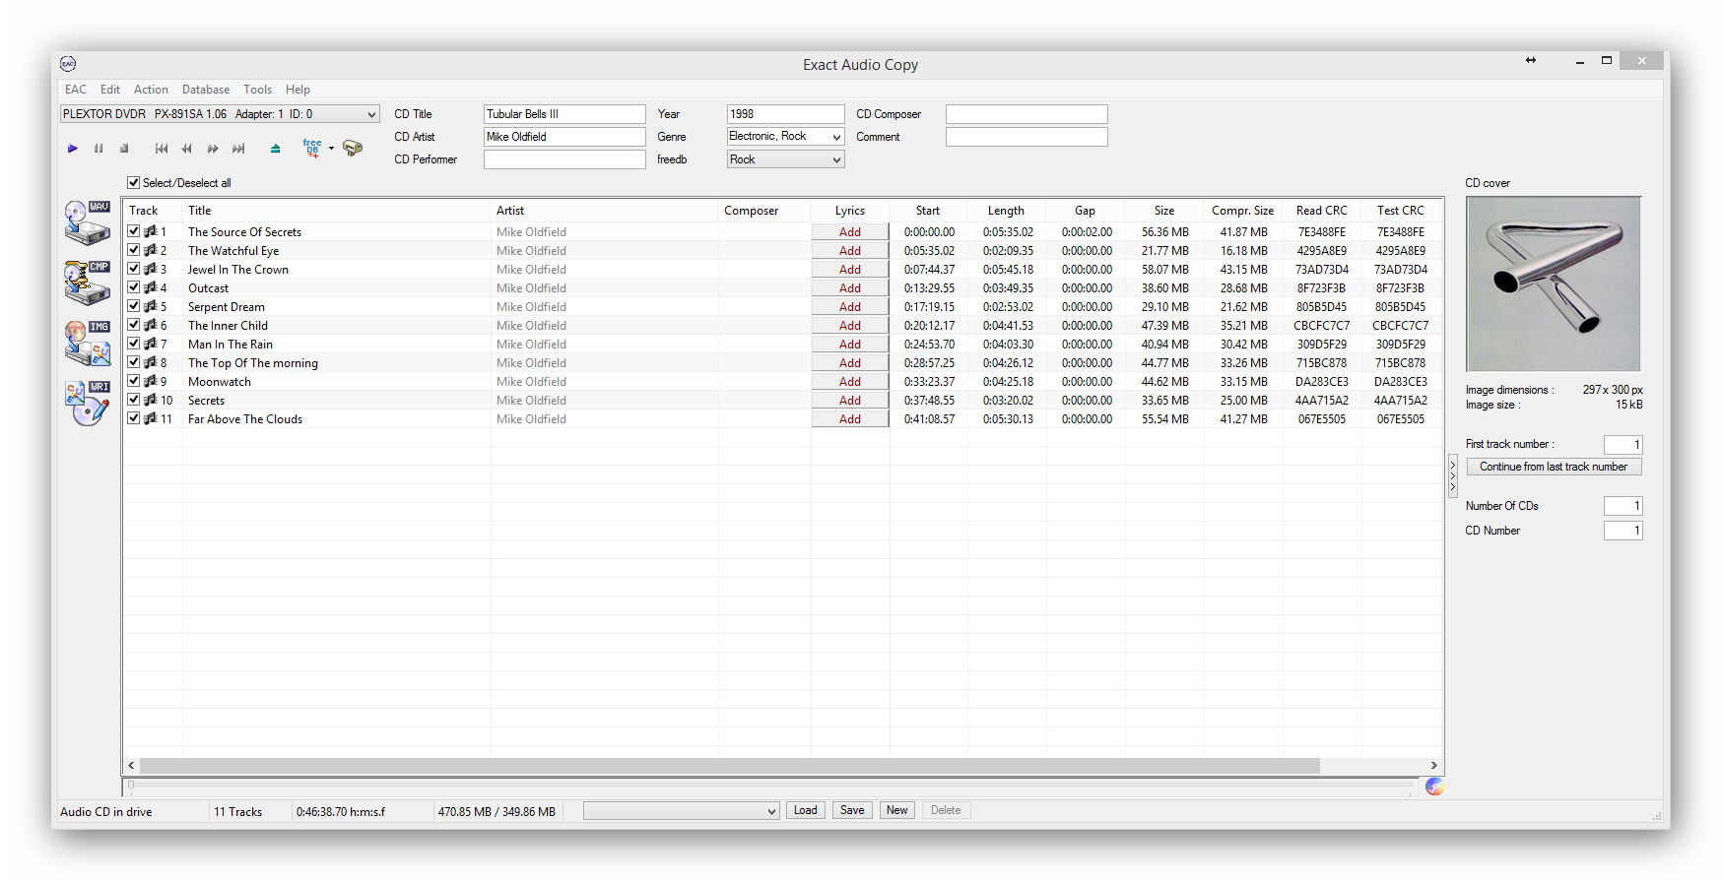
Task: Click the playback position slider
Action: [768, 786]
